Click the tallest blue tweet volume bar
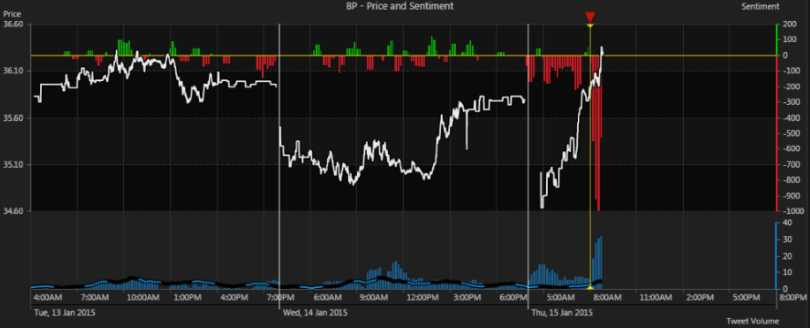 [x=601, y=262]
